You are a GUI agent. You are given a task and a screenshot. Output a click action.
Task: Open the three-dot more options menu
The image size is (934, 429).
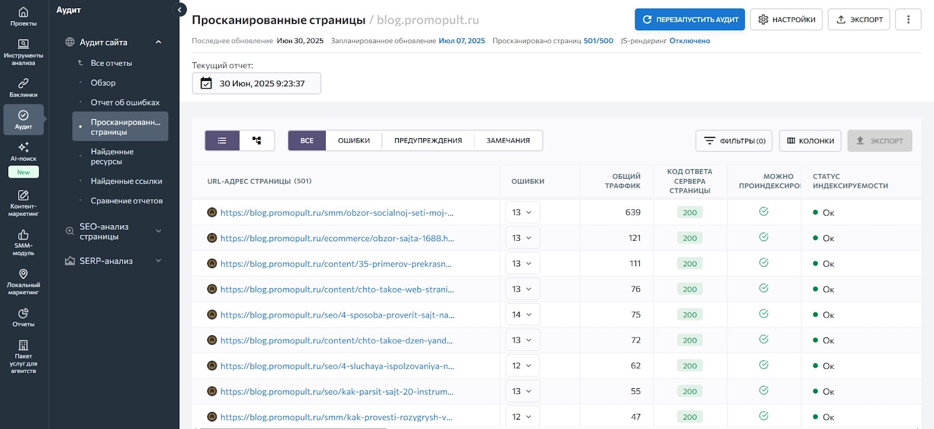click(908, 19)
